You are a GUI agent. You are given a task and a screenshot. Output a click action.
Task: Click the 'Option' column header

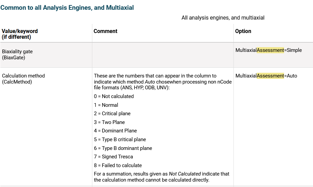click(x=243, y=31)
